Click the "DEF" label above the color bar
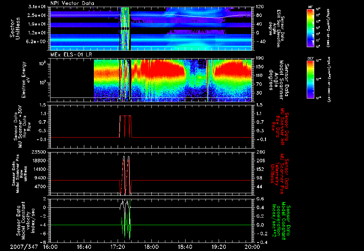 (310, 58)
